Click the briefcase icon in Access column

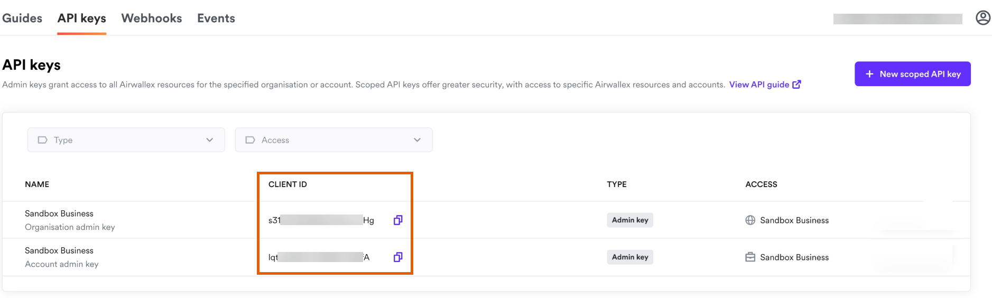[x=750, y=257]
